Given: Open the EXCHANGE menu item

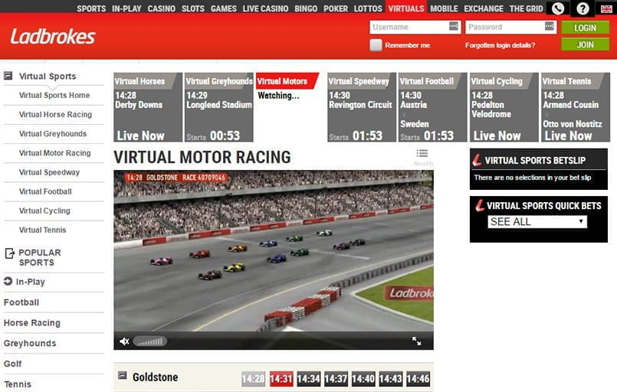Looking at the screenshot, I should (484, 8).
